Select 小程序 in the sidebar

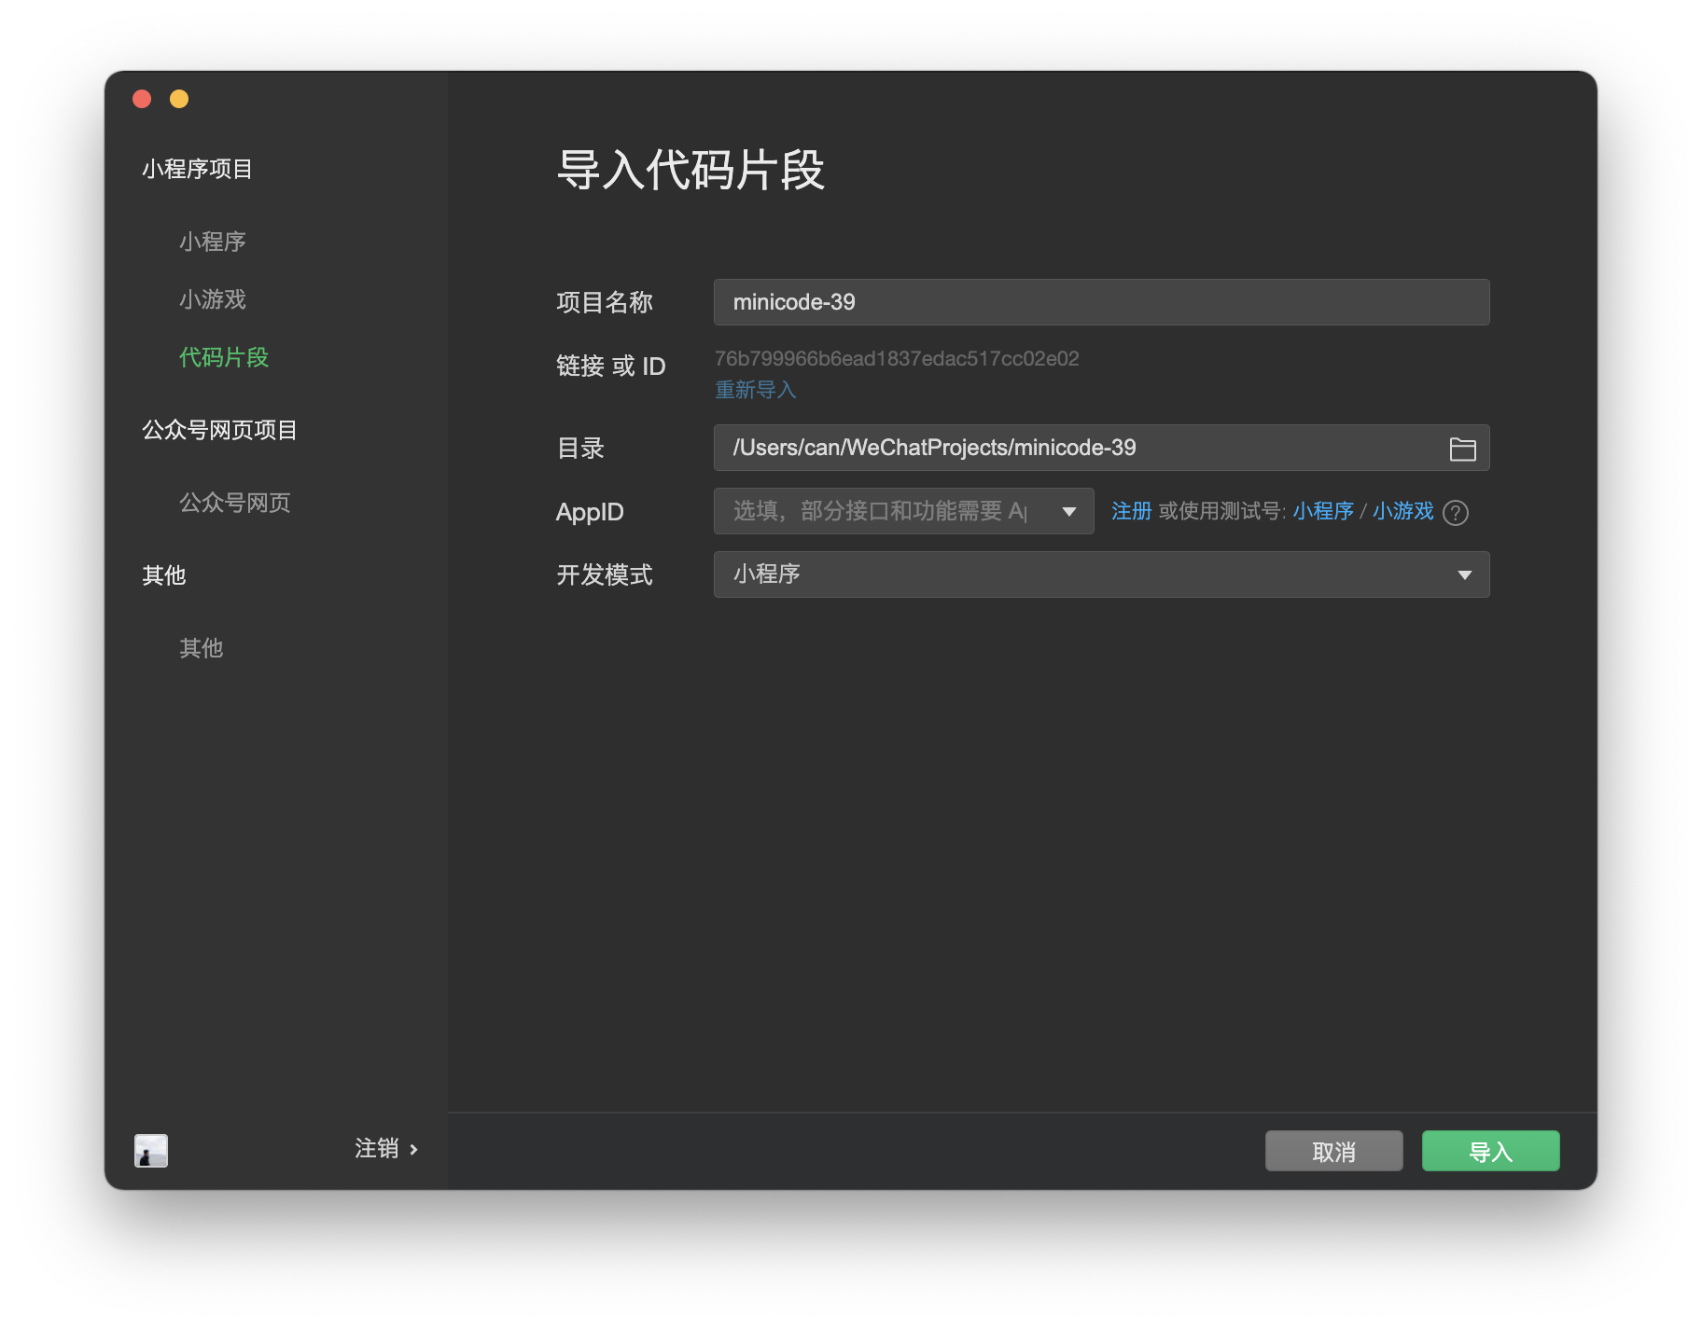[x=213, y=242]
